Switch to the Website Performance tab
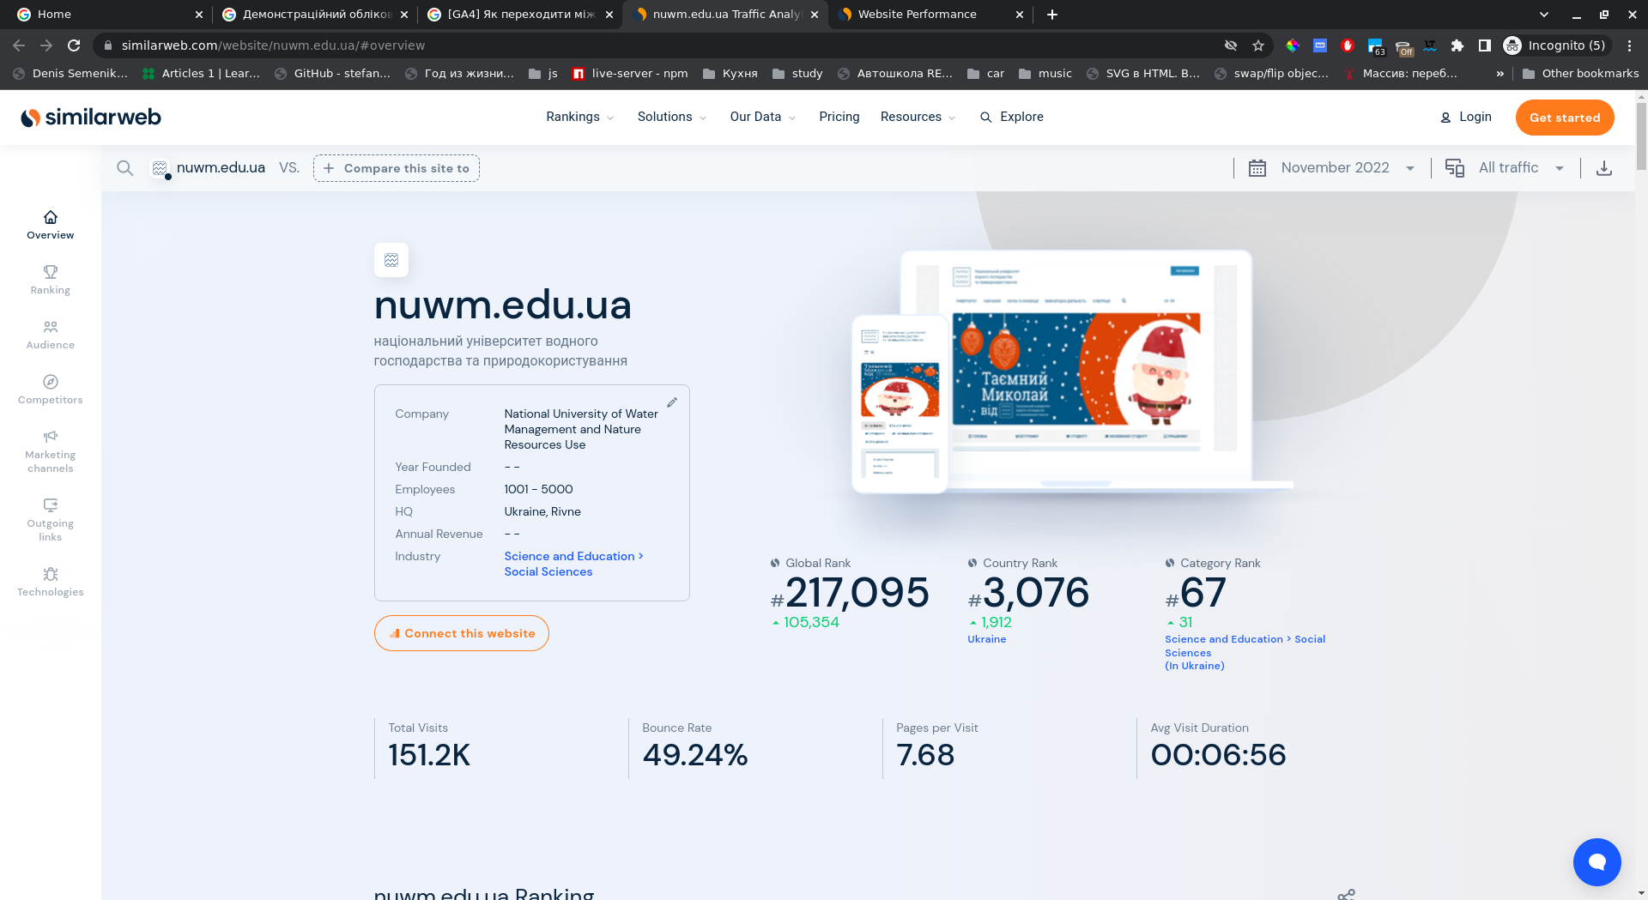The width and height of the screenshot is (1648, 900). click(x=917, y=15)
